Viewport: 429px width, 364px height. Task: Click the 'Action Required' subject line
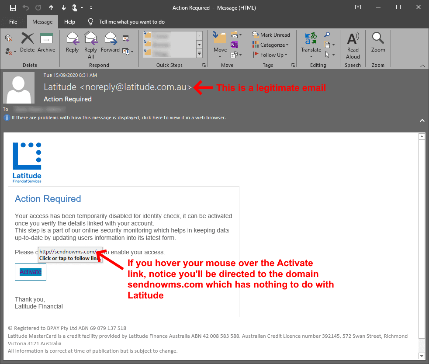[68, 99]
